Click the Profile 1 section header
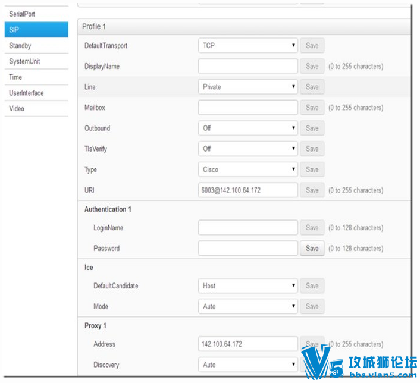Image resolution: width=420 pixels, height=383 pixels. point(244,27)
